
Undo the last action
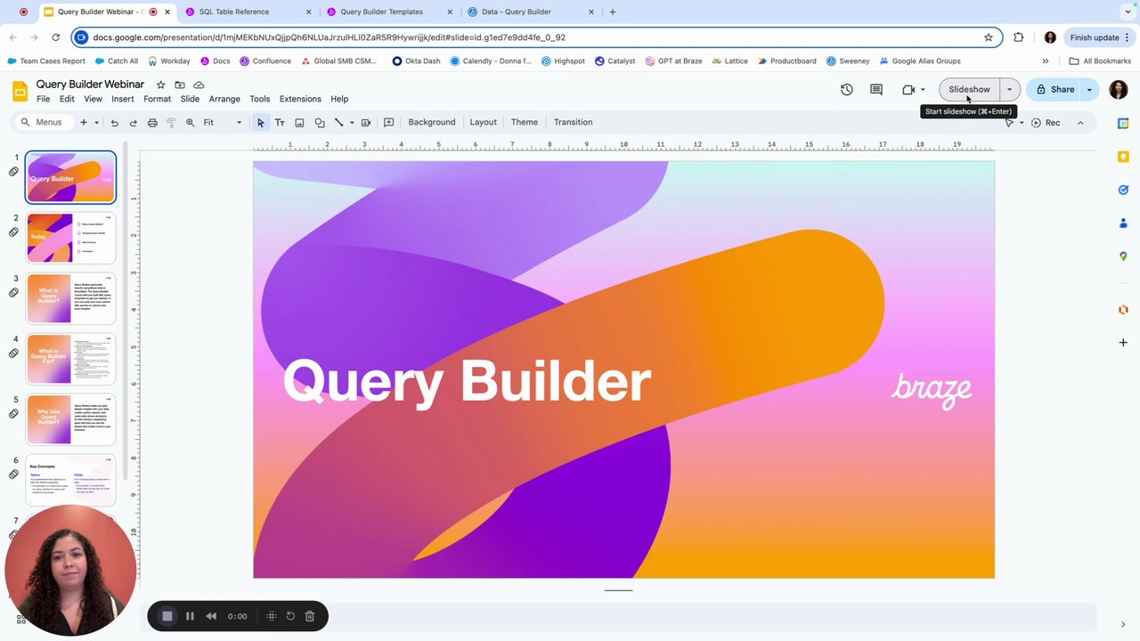(x=114, y=122)
